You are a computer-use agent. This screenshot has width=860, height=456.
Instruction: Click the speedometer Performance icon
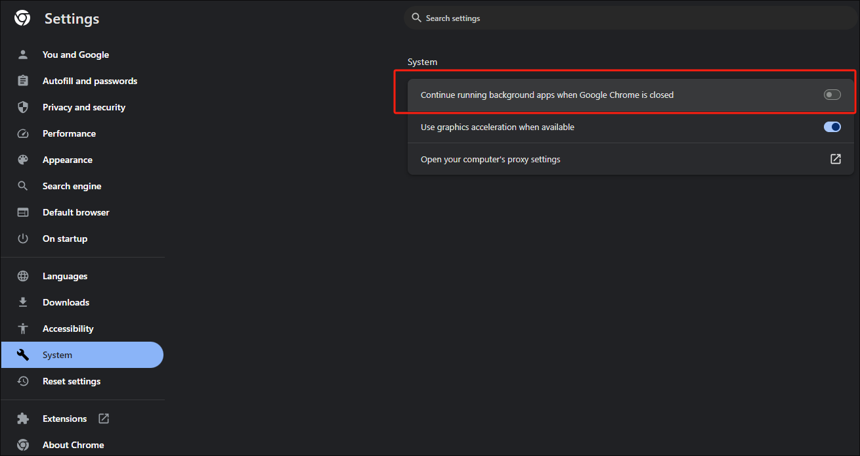pos(23,133)
